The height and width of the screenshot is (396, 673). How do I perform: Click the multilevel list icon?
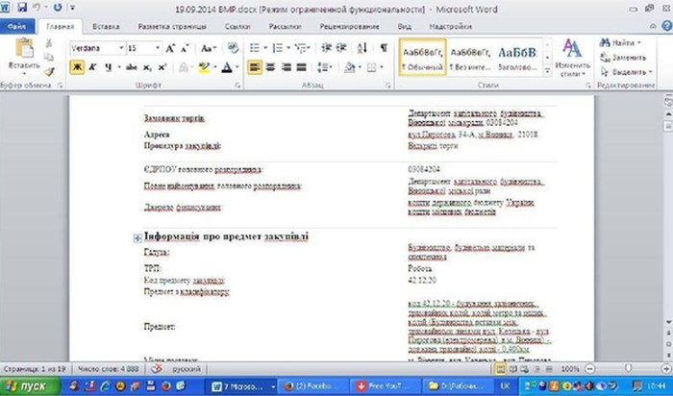pos(301,48)
